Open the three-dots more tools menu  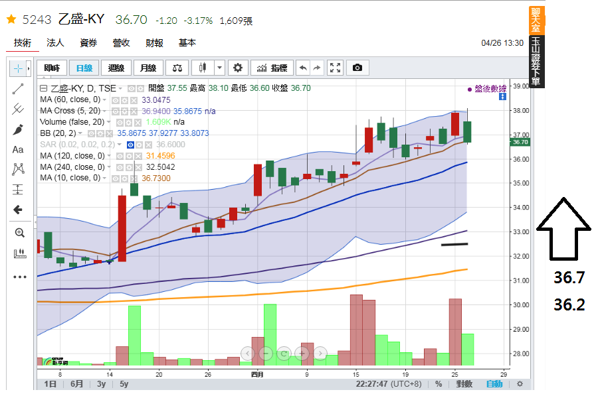19,277
